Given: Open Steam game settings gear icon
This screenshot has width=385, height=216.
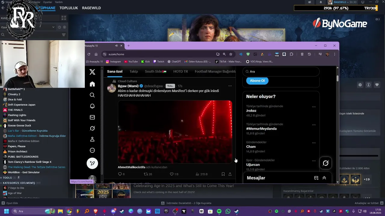Looking at the screenshot, I should (x=360, y=85).
